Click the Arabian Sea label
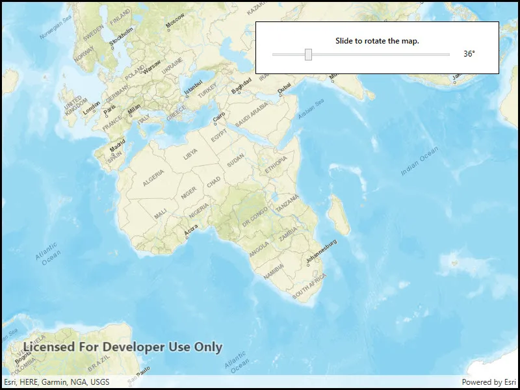Image resolution: width=520 pixels, height=390 pixels. pyautogui.click(x=311, y=109)
